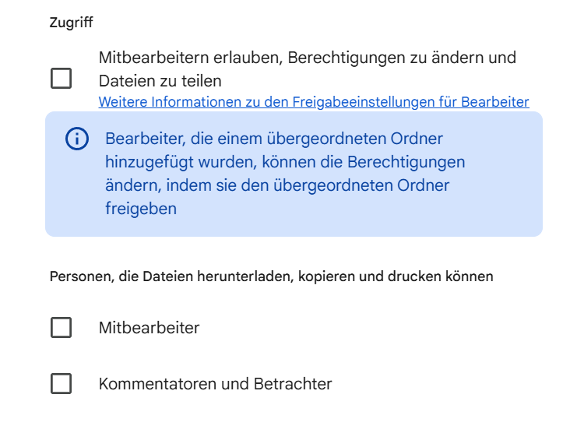Enable the Mitbearbeitern erlauben permissions checkbox
This screenshot has width=563, height=426.
pos(61,78)
